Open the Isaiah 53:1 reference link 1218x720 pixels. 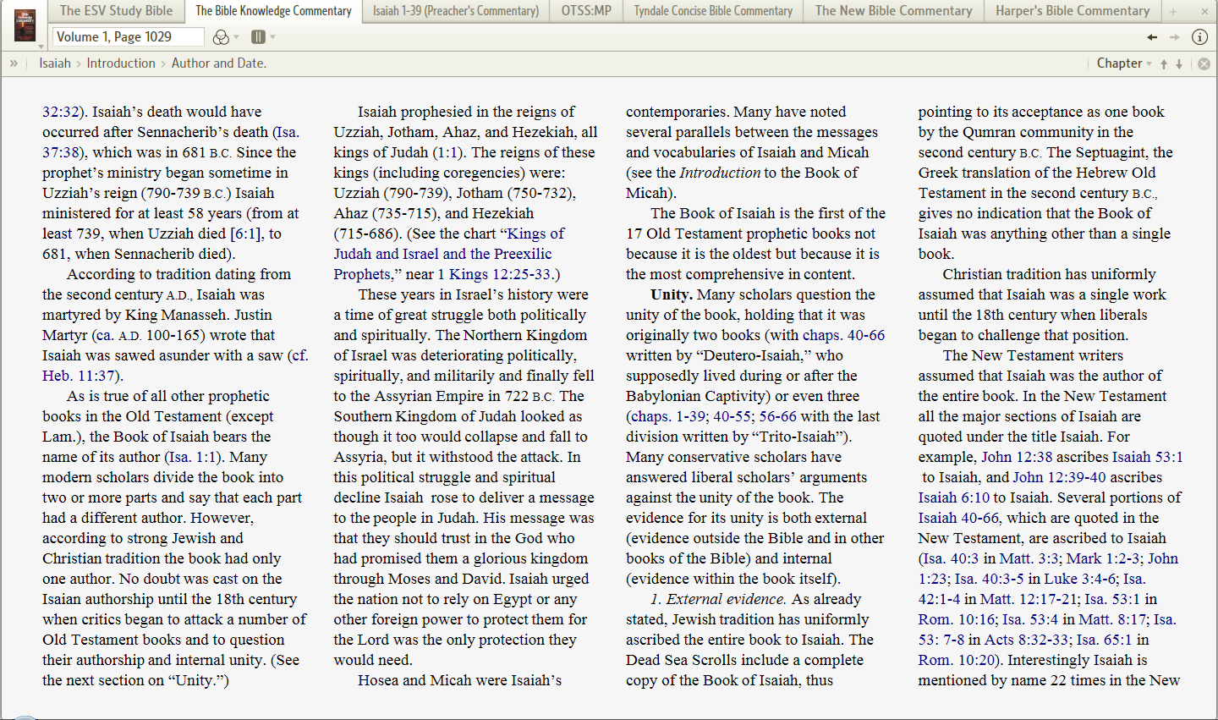coord(1147,457)
